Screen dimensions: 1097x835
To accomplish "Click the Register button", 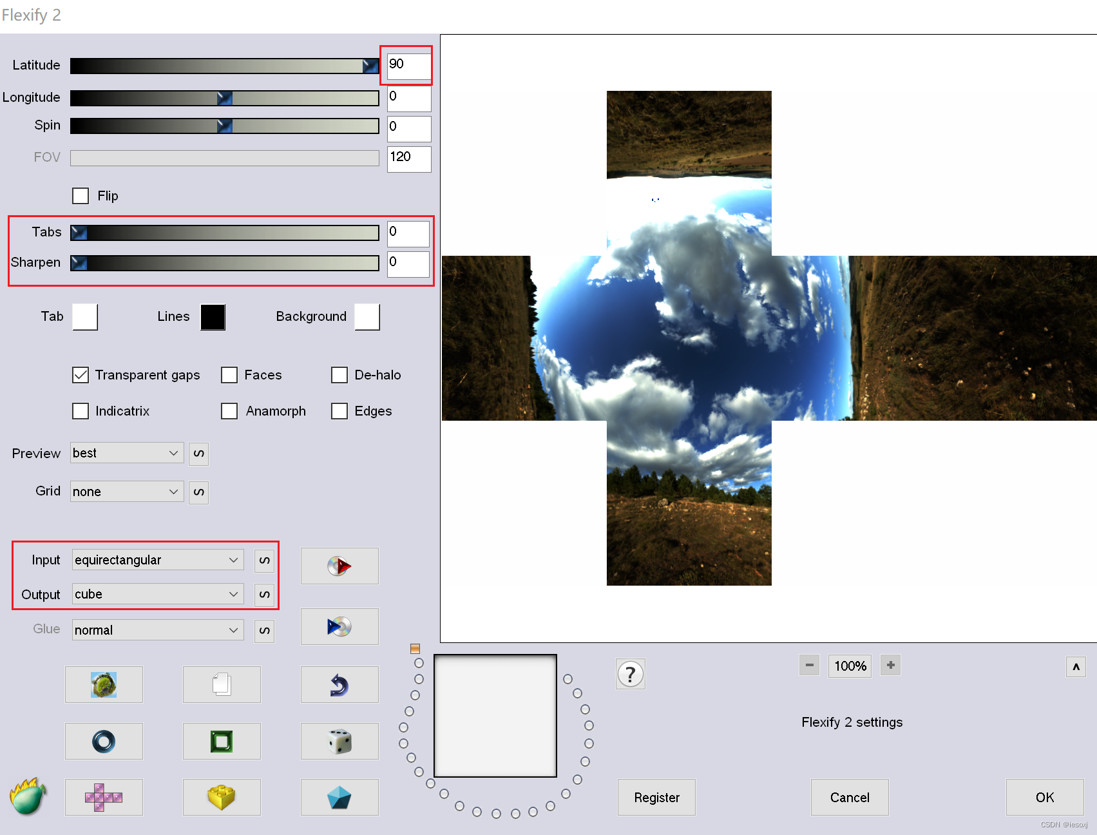I will coord(656,797).
